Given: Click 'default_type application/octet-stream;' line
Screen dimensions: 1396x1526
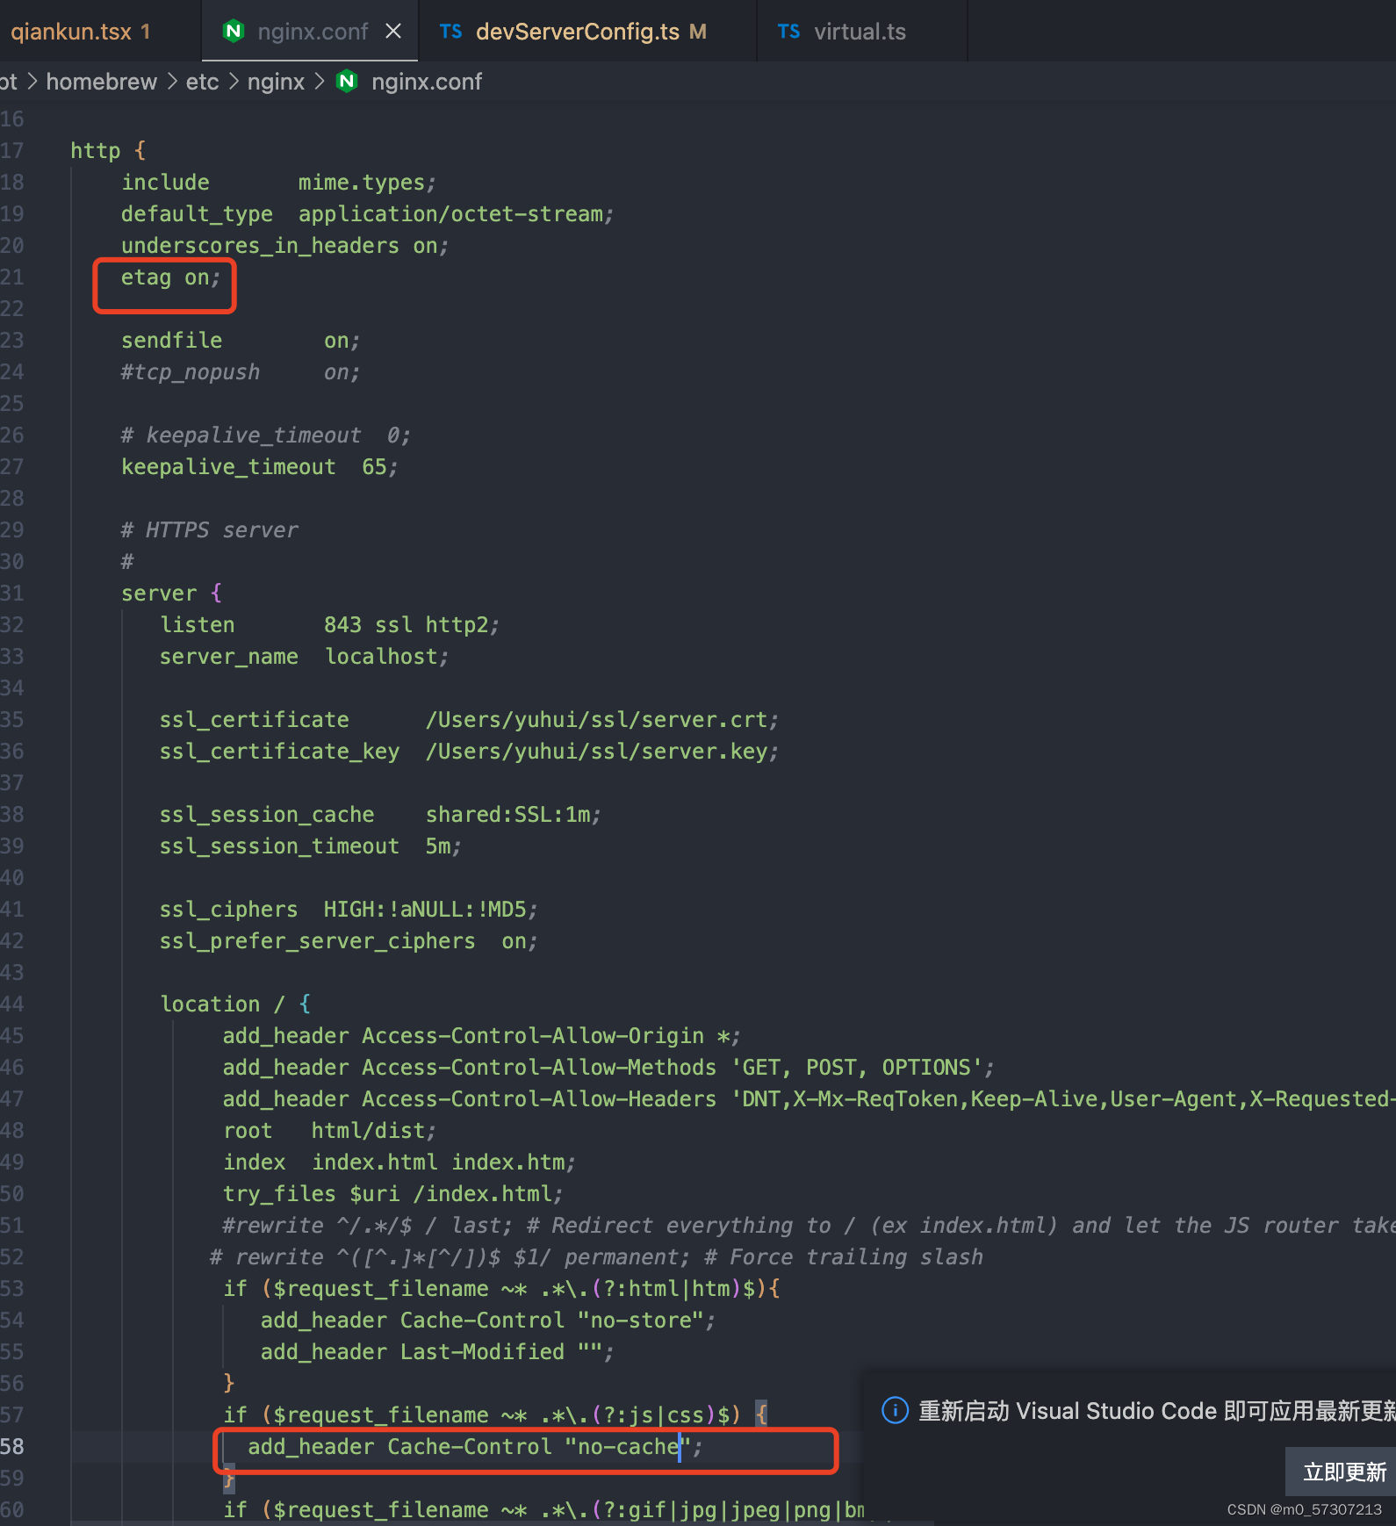Looking at the screenshot, I should (367, 214).
